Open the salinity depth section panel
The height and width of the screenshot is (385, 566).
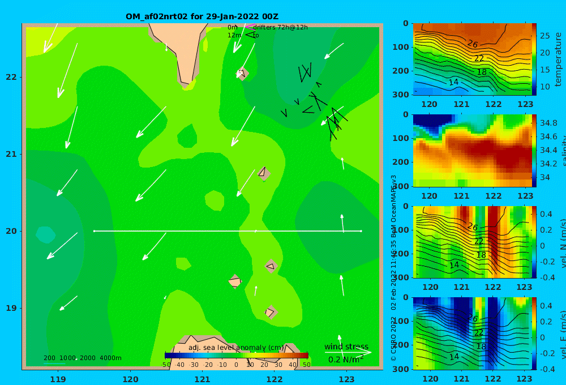(x=472, y=151)
